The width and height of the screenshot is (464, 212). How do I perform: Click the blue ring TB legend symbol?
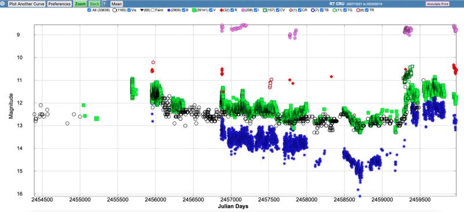pyautogui.click(x=313, y=10)
